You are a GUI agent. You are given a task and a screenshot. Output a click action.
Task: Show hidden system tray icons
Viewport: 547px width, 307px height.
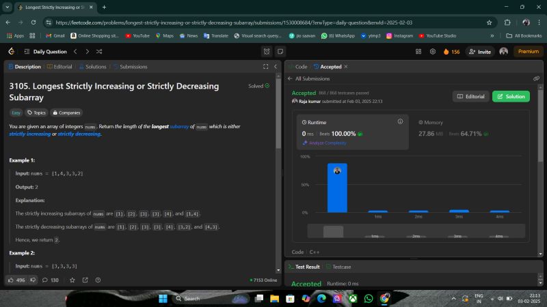coord(453,298)
